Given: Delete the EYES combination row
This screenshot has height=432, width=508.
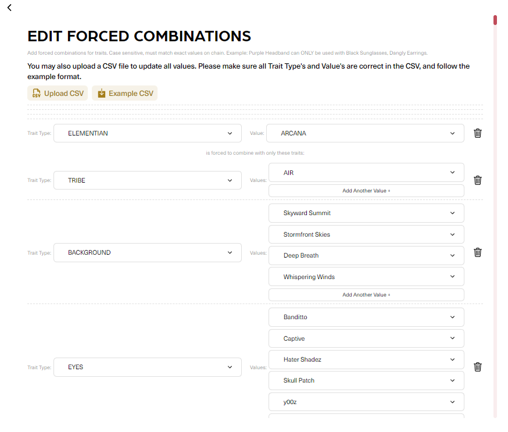Looking at the screenshot, I should 477,367.
